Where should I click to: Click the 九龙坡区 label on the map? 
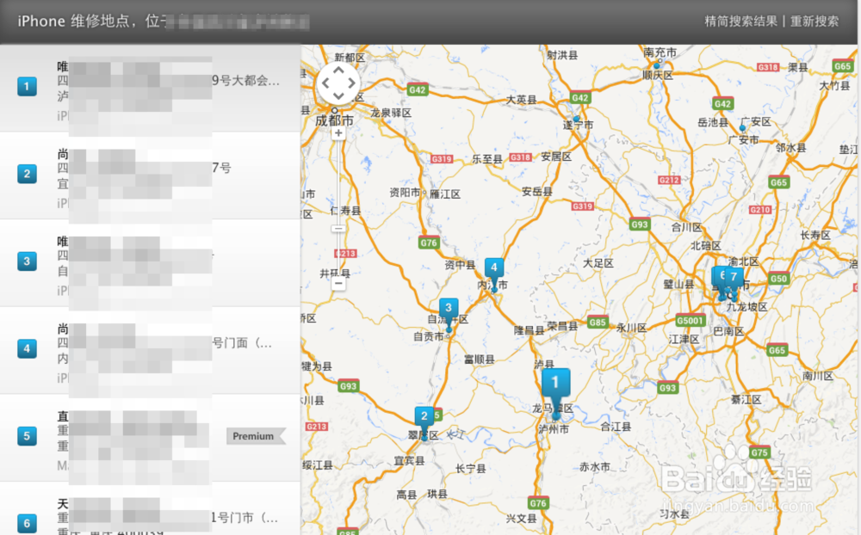tap(746, 307)
